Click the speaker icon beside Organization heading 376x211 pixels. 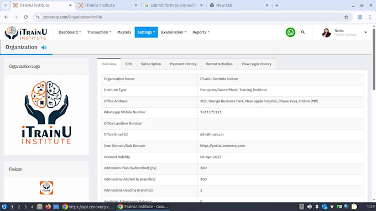pyautogui.click(x=44, y=48)
